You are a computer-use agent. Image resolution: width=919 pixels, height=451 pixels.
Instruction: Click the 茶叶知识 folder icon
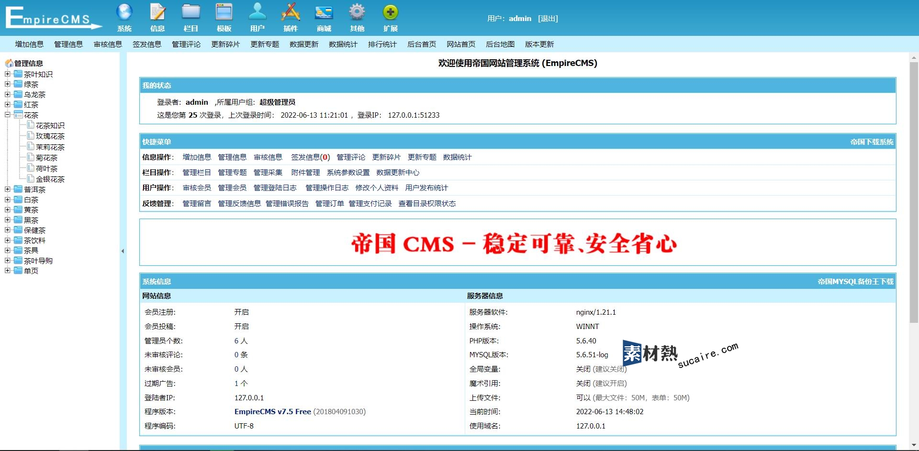click(x=18, y=74)
